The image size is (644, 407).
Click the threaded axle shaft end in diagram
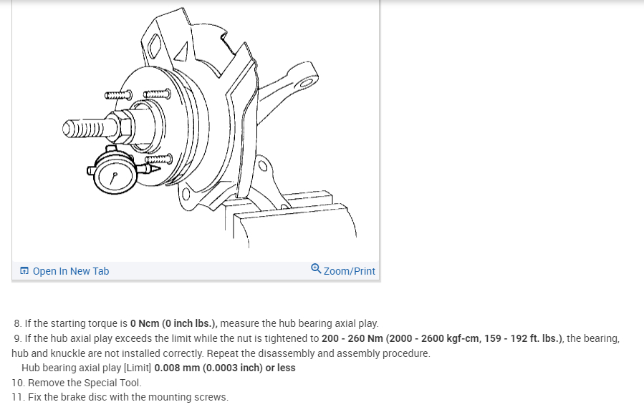coord(85,129)
